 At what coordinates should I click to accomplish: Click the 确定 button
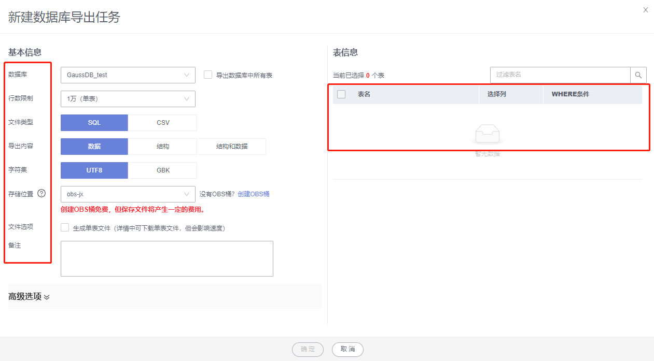[308, 349]
